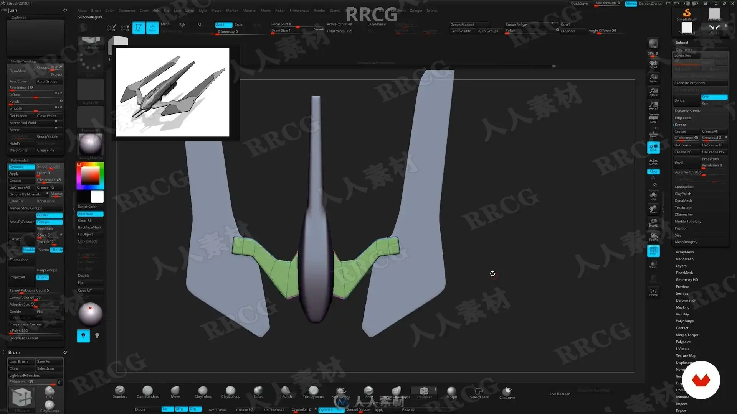Open the Render menu
Viewport: 737px width, 414px height.
coord(319,11)
